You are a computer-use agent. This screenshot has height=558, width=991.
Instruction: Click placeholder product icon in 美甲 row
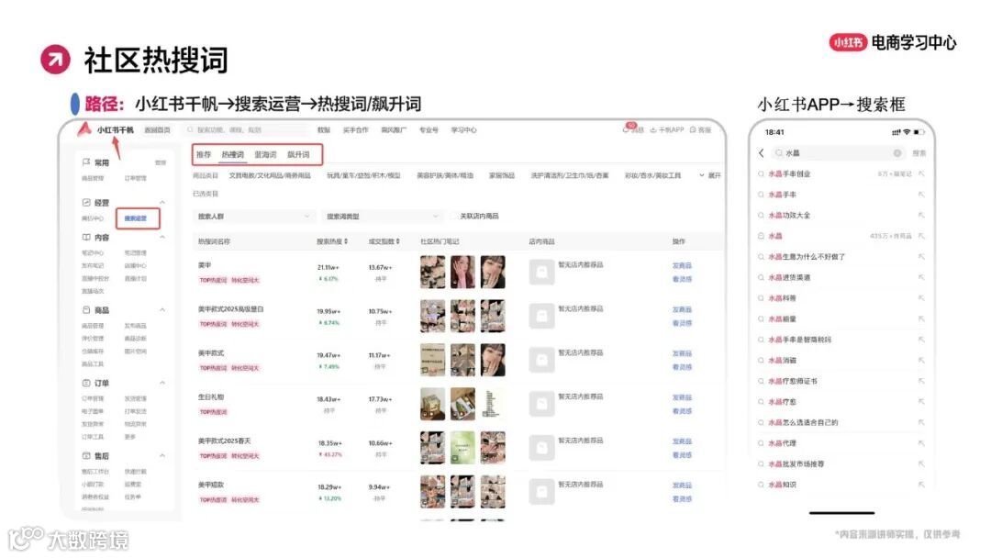click(x=541, y=272)
